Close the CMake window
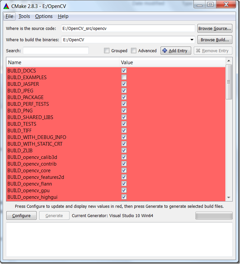Viewport: 240px width, 264px height. [226, 4]
